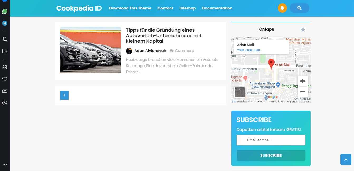The width and height of the screenshot is (354, 171).
Task: Open the Autoverleih-Unternehmens article title
Action: [x=164, y=36]
